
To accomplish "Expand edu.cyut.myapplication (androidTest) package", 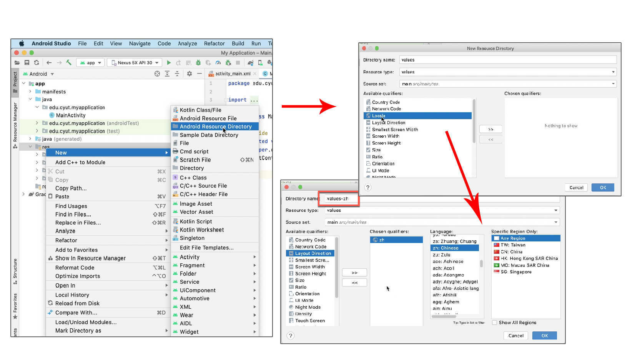I will point(37,123).
